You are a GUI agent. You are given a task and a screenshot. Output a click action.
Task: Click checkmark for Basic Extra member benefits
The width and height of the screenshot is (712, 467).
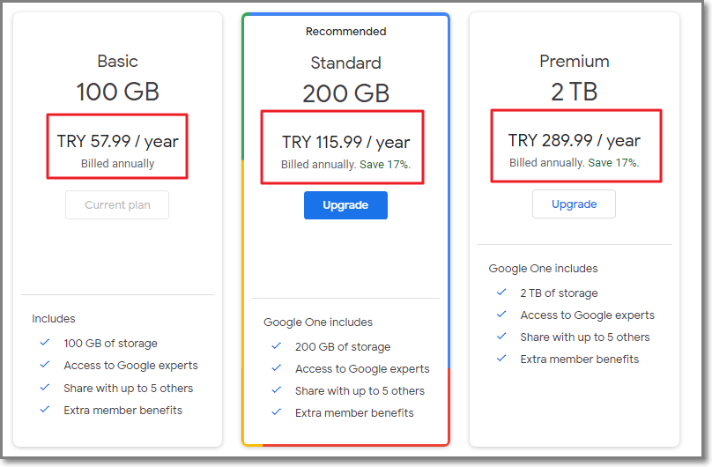coord(44,410)
